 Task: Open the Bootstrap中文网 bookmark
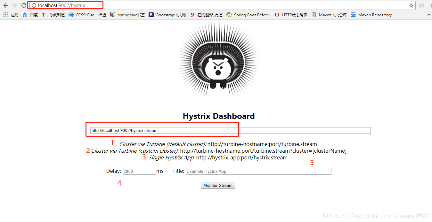click(x=167, y=15)
